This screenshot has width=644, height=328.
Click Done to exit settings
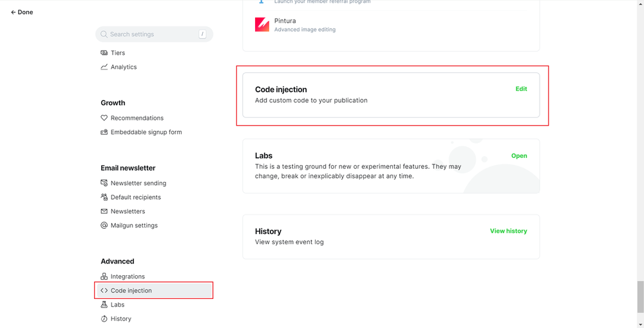[22, 12]
